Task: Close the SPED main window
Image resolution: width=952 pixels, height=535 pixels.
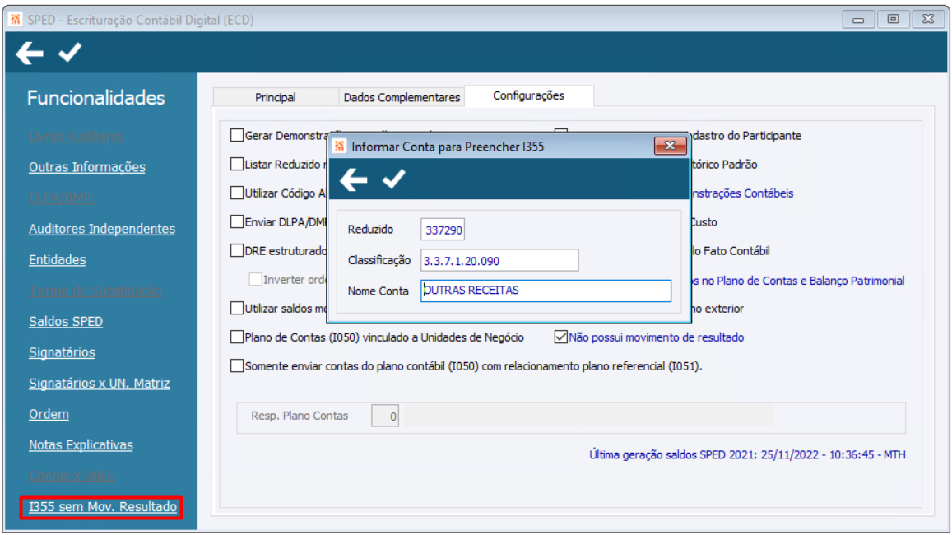Action: pyautogui.click(x=928, y=20)
